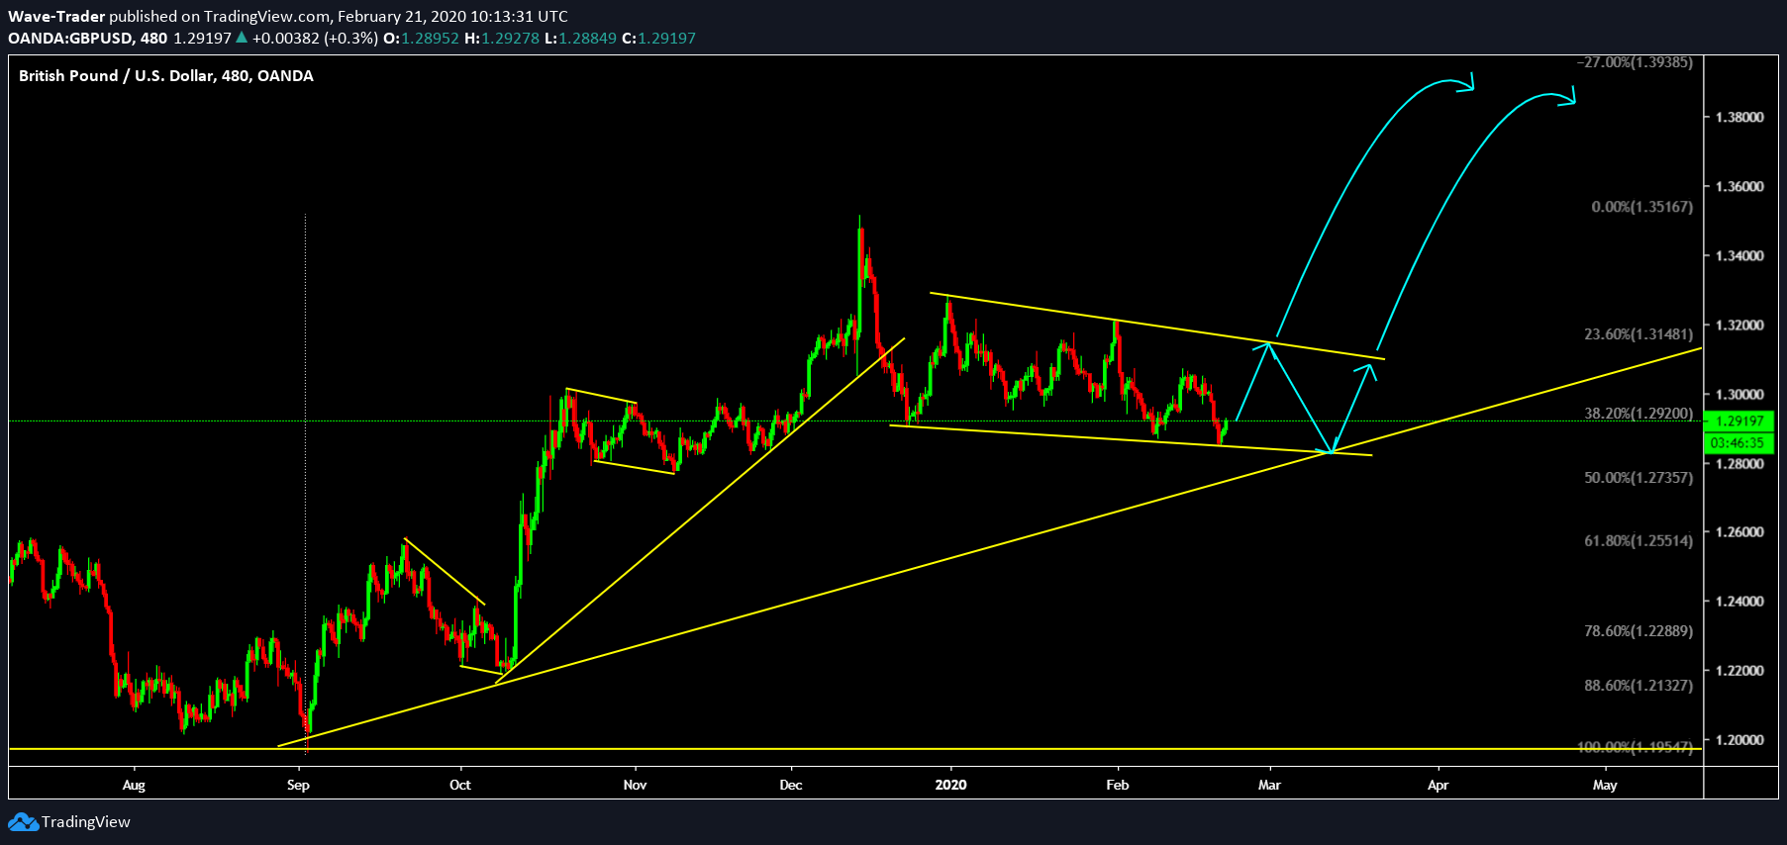
Task: Click the low price value L:1.28849
Action: [580, 39]
